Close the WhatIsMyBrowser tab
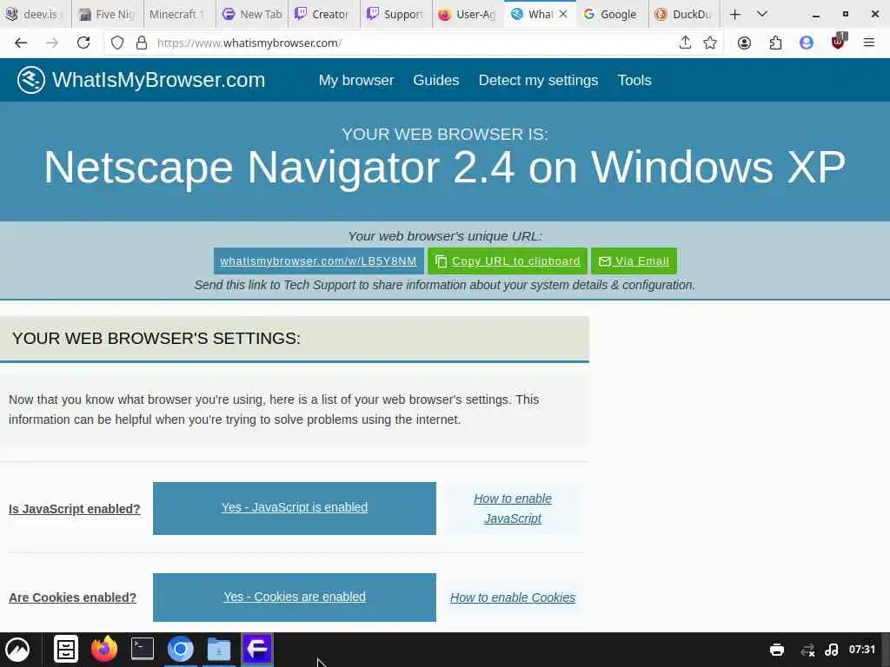This screenshot has height=667, width=890. 563,14
